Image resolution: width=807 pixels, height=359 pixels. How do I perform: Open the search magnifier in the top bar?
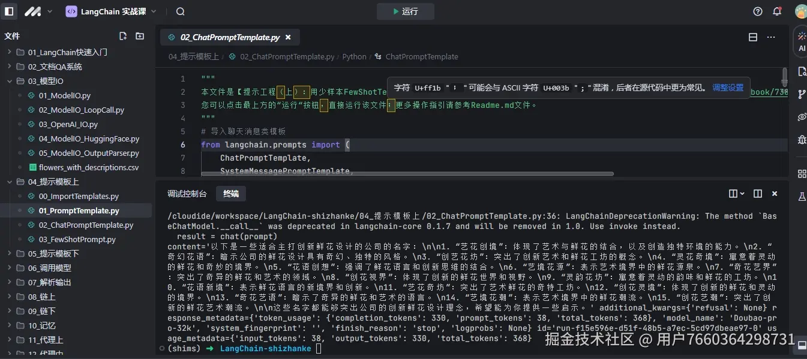(179, 11)
